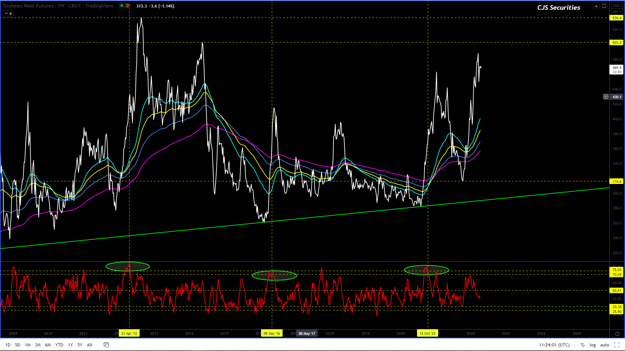Open the sht unit dropdown
Image resolution: width=625 pixels, height=351 pixels.
tap(617, 12)
